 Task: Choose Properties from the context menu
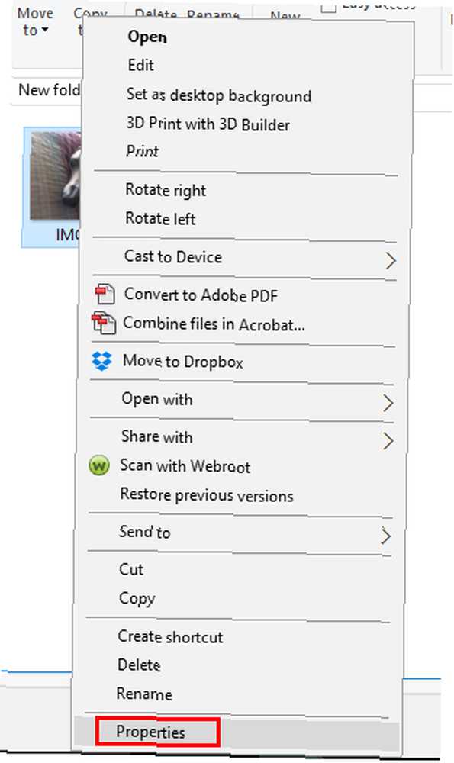point(150,732)
